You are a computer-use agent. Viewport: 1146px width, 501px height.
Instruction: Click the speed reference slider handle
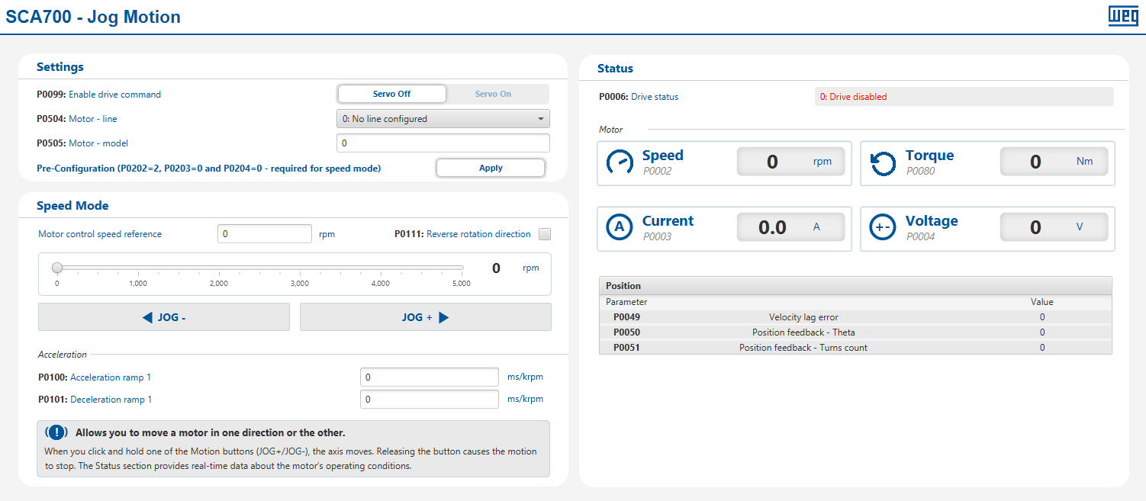[57, 268]
